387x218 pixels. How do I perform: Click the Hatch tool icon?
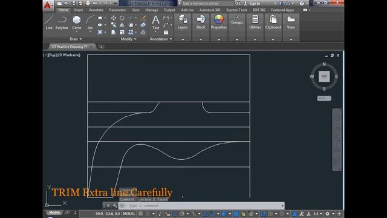[100, 32]
